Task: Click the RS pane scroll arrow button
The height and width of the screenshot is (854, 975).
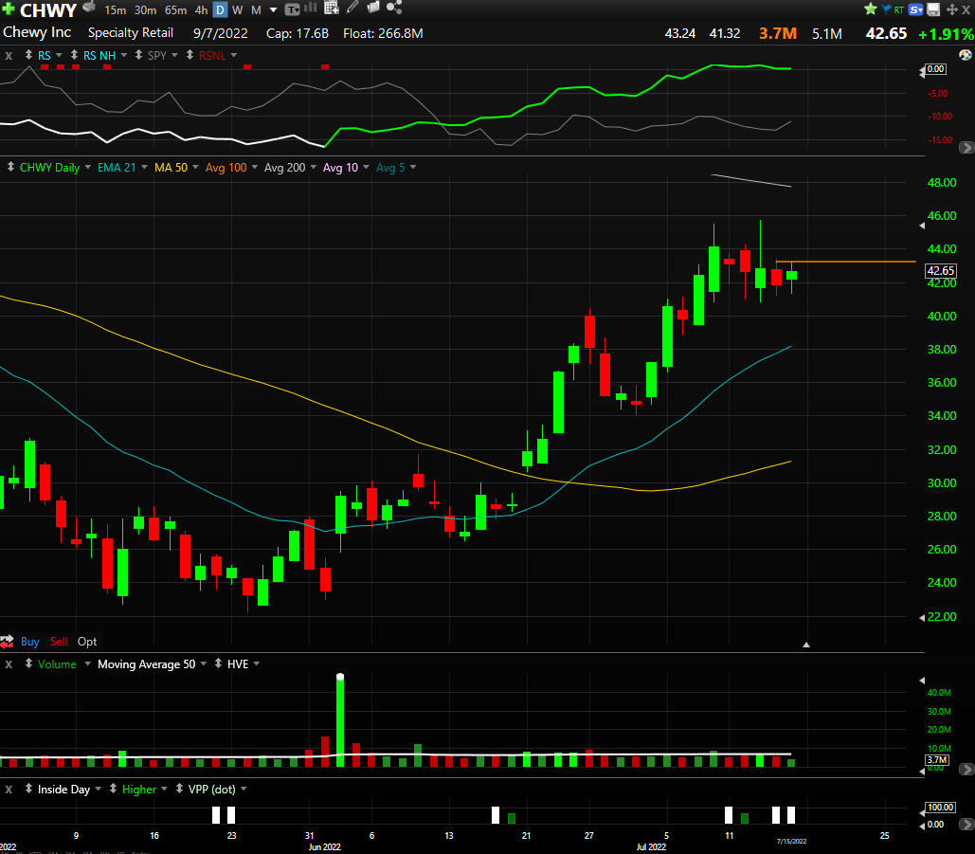Action: [966, 148]
